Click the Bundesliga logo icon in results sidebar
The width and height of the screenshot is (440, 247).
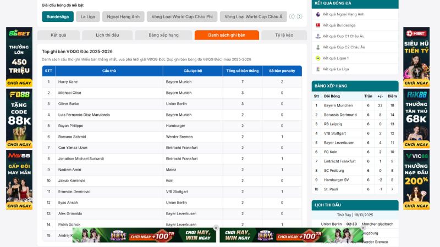[x=318, y=25]
